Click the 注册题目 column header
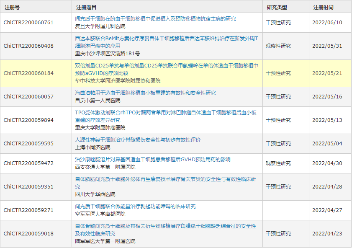 tap(86, 7)
